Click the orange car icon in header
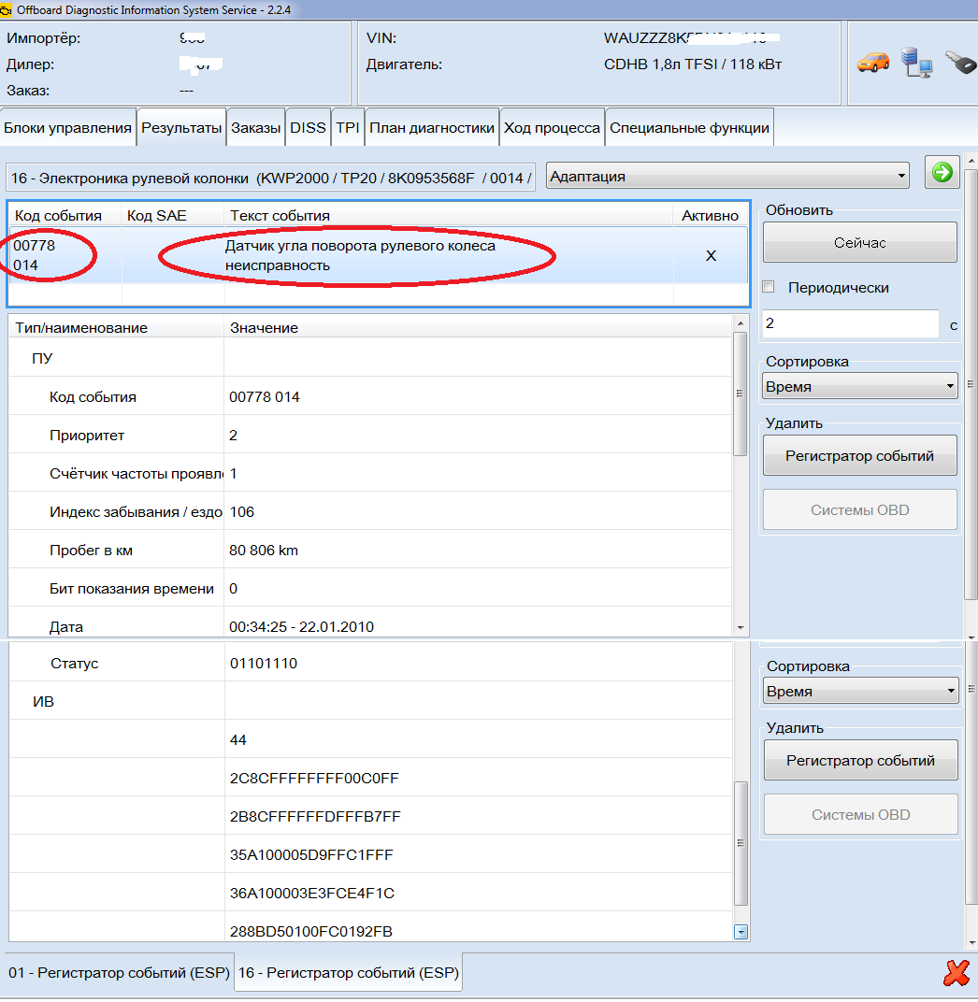Viewport: 978px width, 1002px height. (873, 63)
